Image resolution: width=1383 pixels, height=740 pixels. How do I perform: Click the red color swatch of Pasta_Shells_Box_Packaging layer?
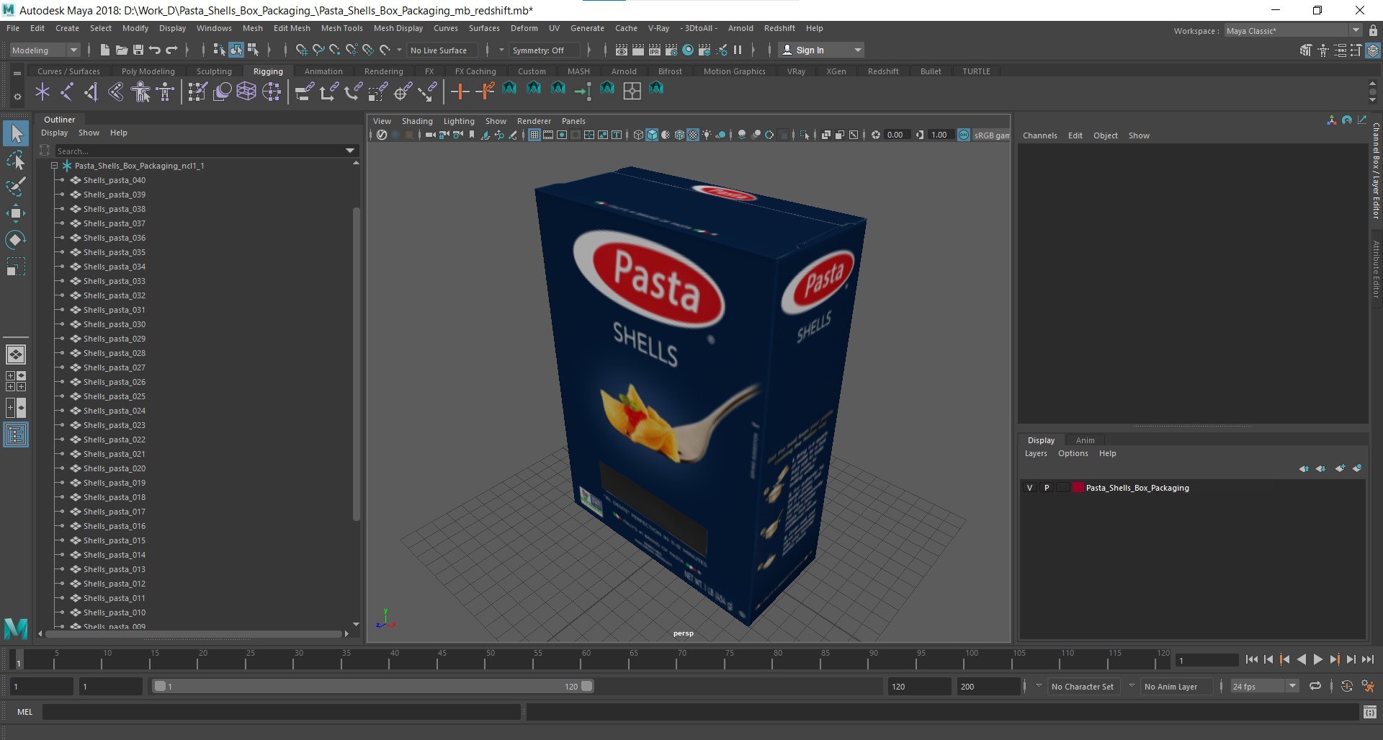tap(1078, 488)
